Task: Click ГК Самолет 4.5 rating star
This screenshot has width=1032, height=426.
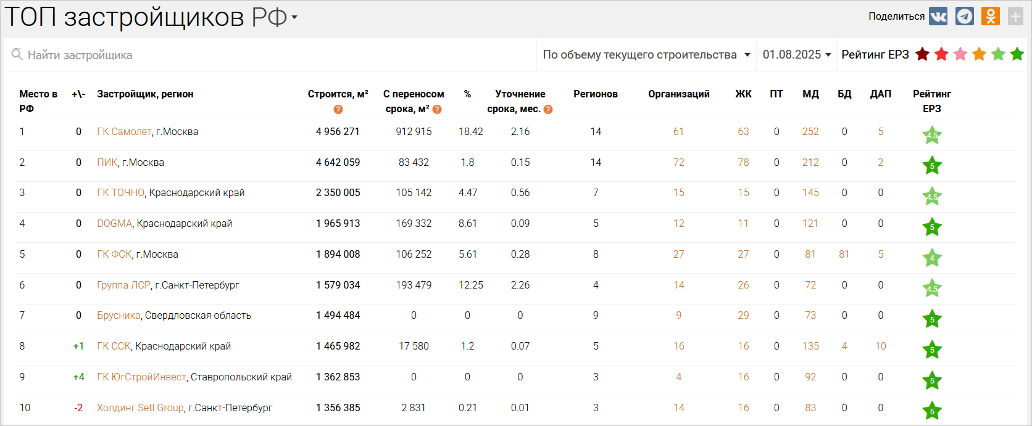Action: coord(931,135)
